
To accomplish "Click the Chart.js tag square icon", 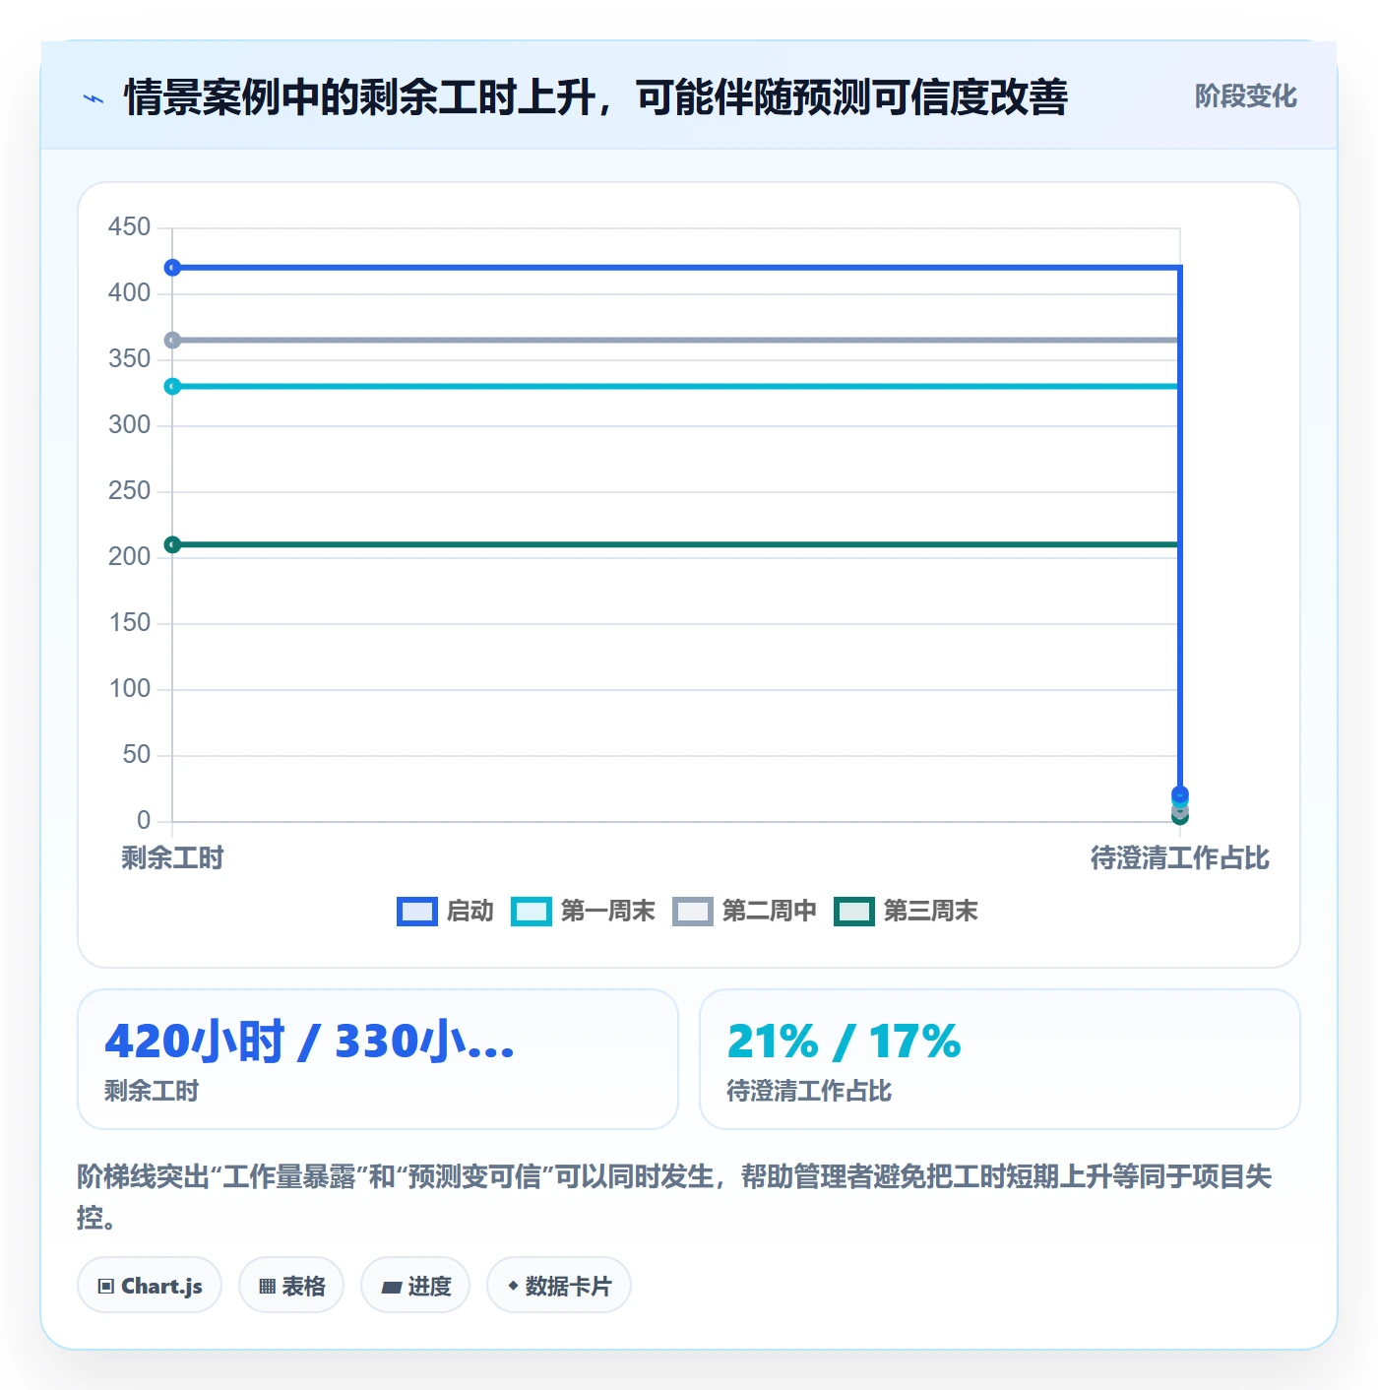I will tap(106, 1287).
